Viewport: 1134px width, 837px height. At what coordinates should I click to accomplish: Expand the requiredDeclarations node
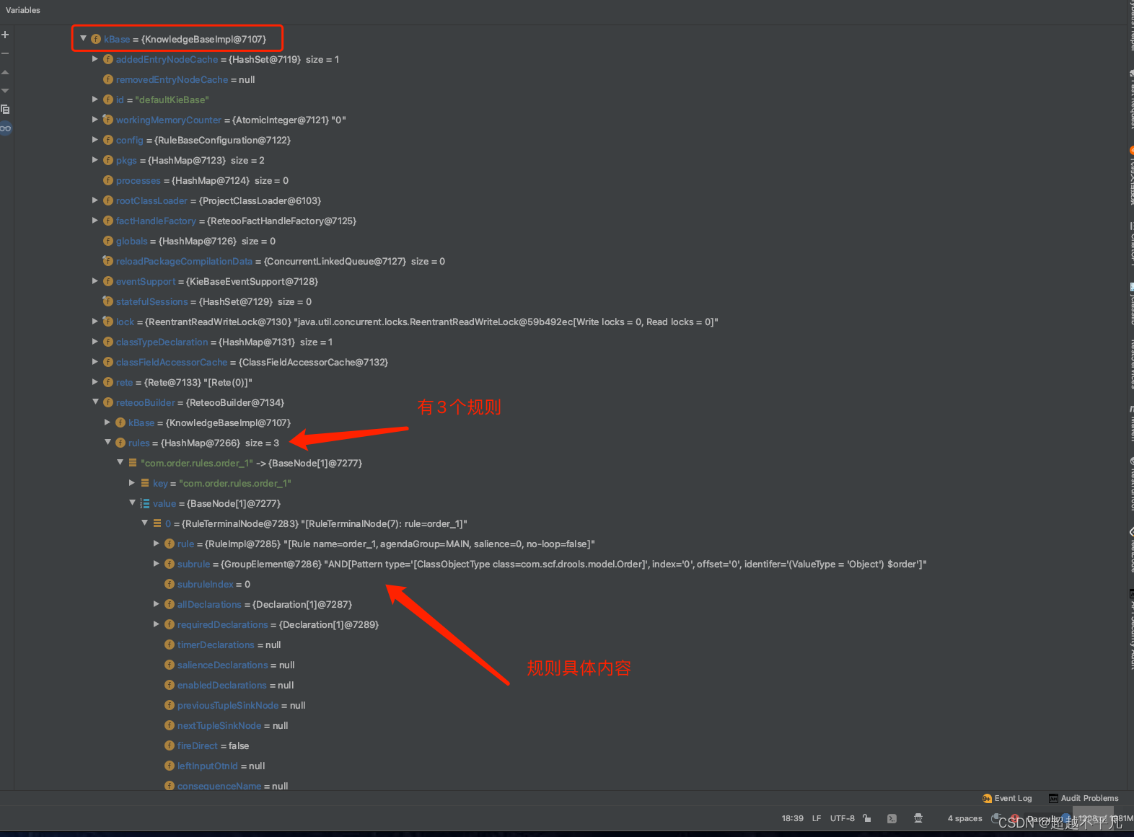pyautogui.click(x=157, y=624)
